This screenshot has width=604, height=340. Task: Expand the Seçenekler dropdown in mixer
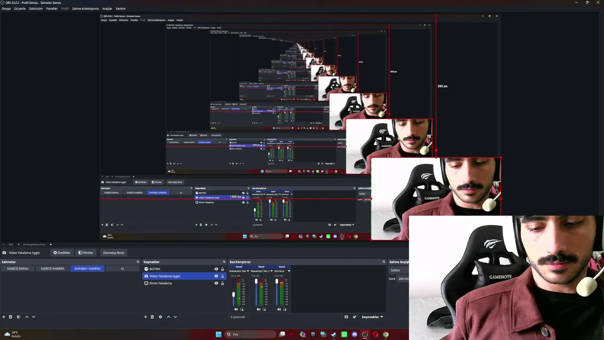pos(372,317)
